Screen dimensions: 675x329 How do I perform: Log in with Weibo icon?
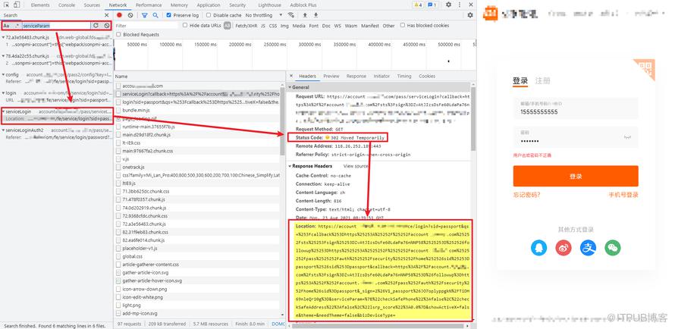[x=563, y=247]
